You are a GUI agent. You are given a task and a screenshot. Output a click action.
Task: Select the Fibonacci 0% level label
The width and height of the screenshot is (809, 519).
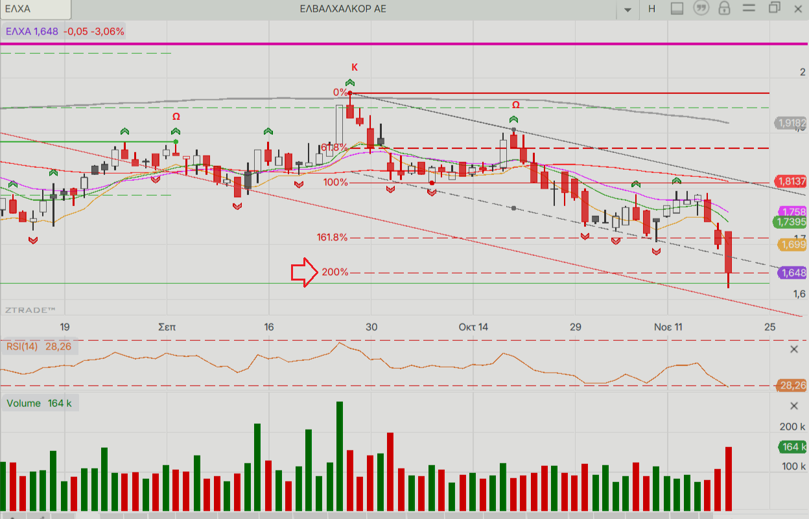[340, 92]
